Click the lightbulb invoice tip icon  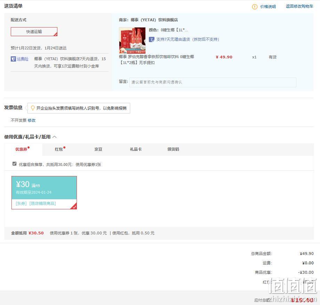[33, 108]
